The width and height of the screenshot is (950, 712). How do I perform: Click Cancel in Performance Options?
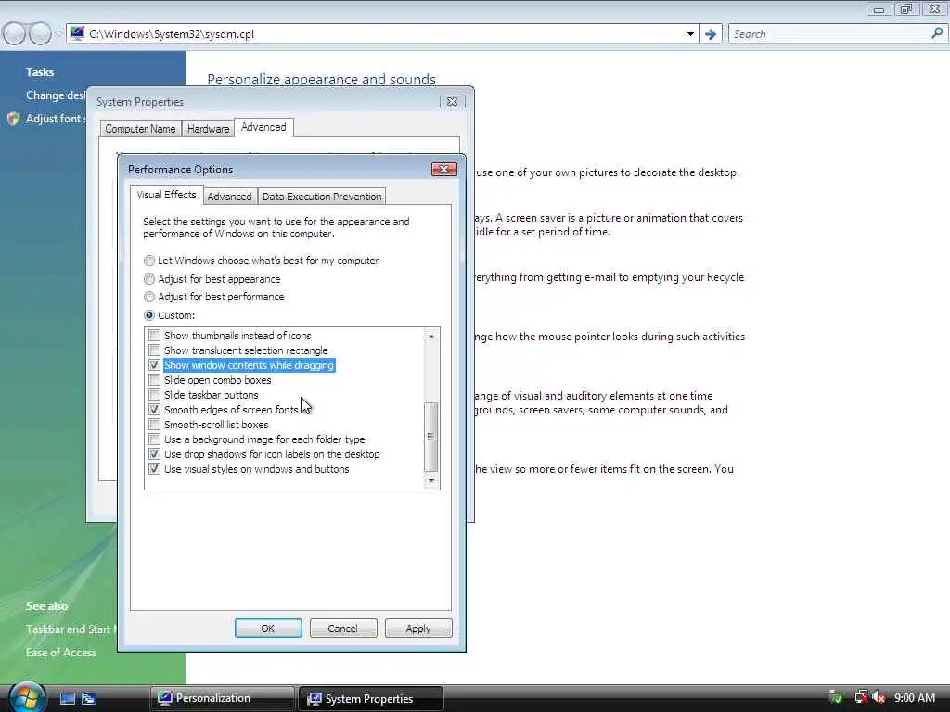(343, 629)
